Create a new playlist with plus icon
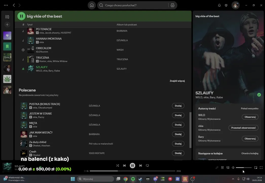This screenshot has width=265, height=183. [7, 25]
